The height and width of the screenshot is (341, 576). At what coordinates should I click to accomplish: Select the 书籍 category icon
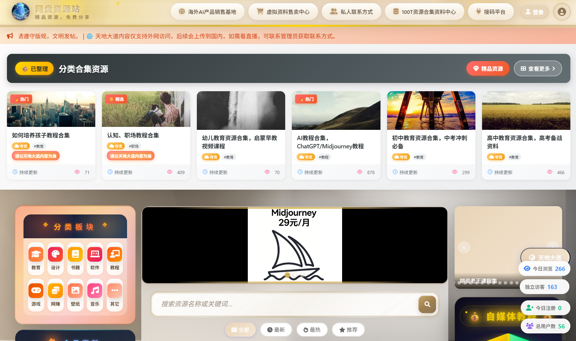pos(75,254)
